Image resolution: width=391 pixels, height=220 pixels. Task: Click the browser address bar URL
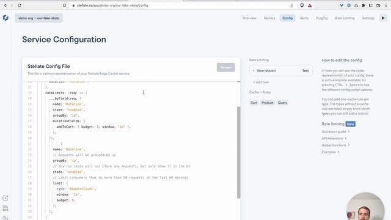(112, 5)
